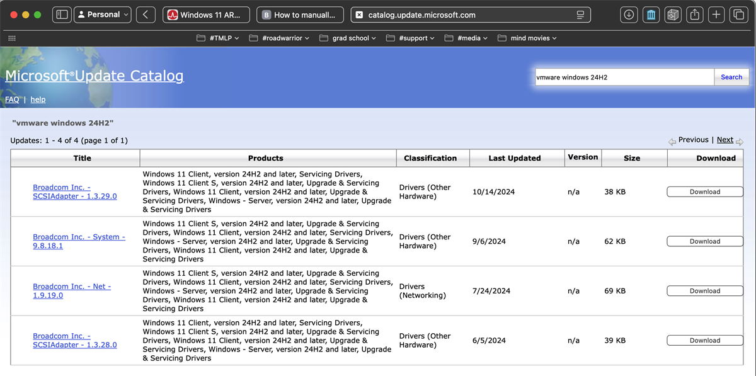Expand the #support bookmarks folder
Image resolution: width=756 pixels, height=376 pixels.
[410, 38]
